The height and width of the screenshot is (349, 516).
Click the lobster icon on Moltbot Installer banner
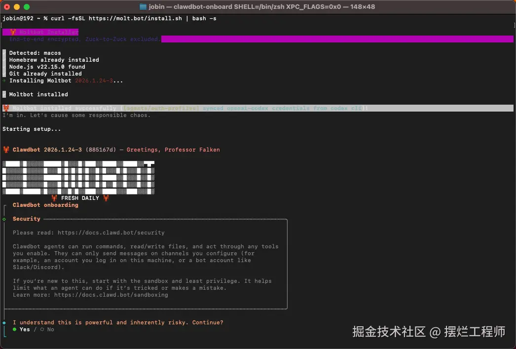pos(13,32)
